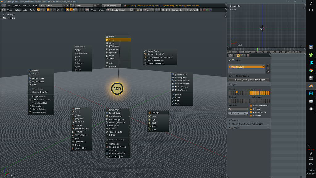Select Cube in the mesh menu
316x178 pixels.
point(118,40)
